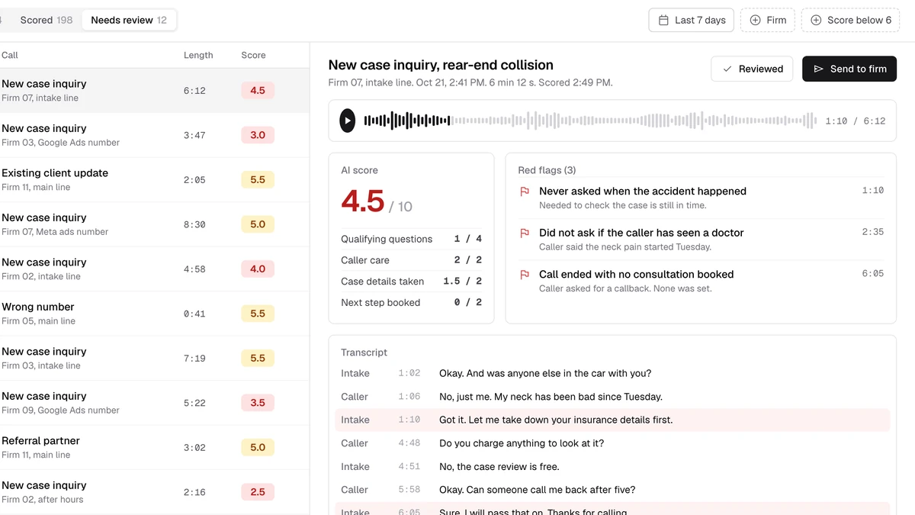The image size is (915, 515).
Task: Click transcript line about call back after five
Action: [612, 490]
